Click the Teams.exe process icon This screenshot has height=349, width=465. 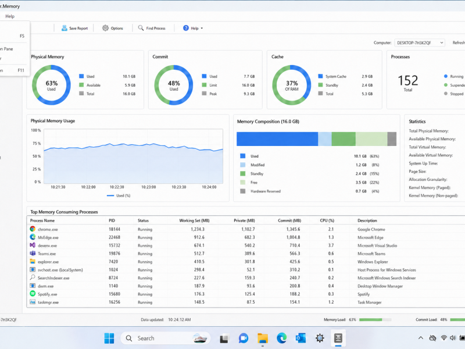(x=33, y=253)
